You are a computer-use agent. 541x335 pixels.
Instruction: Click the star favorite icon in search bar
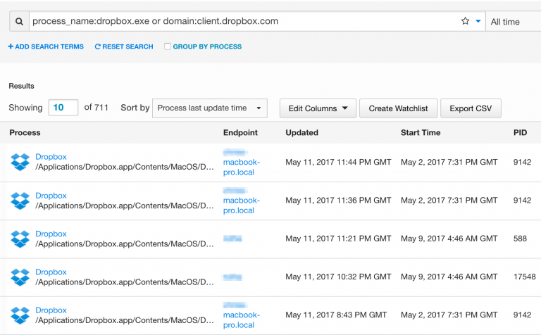465,22
